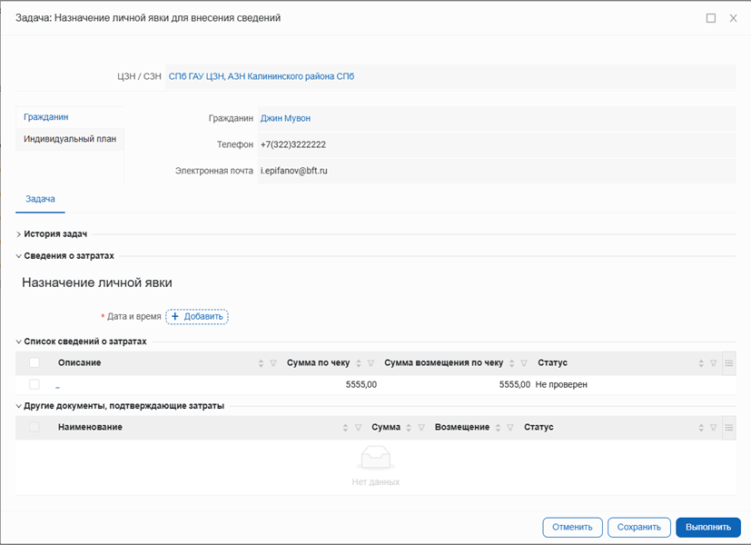
Task: Open column settings for expense list table
Action: coord(729,363)
